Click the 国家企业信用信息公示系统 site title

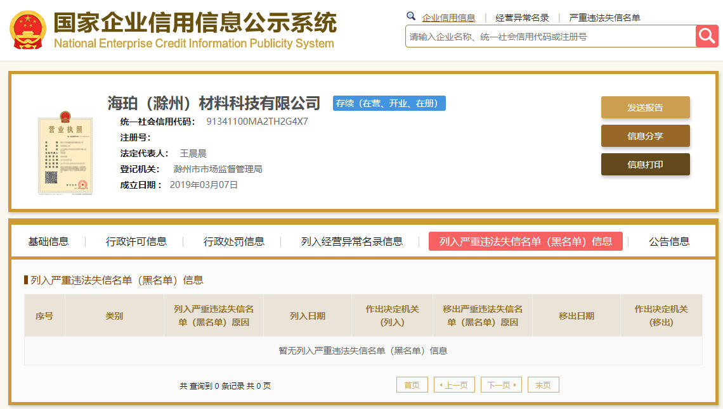[x=195, y=23]
